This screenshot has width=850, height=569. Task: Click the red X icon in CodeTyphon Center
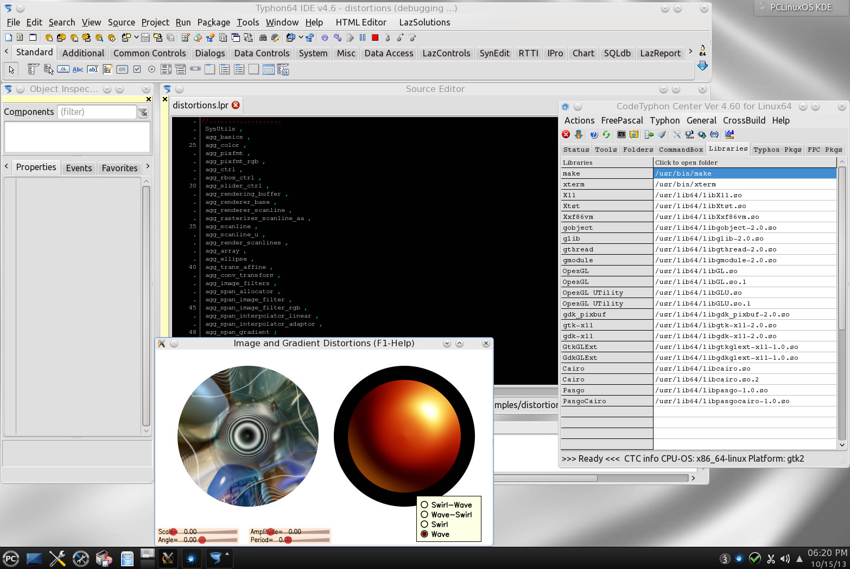tap(566, 134)
